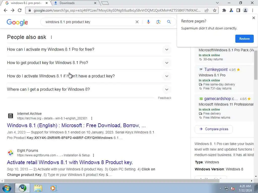The width and height of the screenshot is (258, 193).
Task: Click the Internet Archive favicon
Action: click(x=11, y=116)
